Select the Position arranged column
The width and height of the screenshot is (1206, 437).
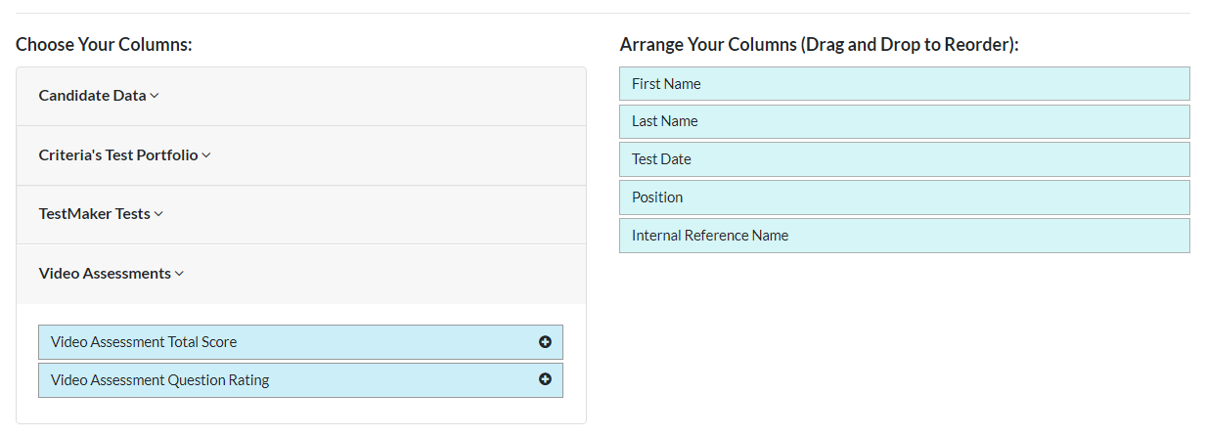click(x=905, y=197)
